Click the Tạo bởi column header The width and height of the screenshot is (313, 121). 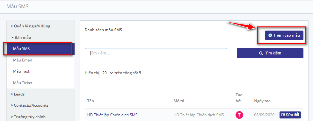pyautogui.click(x=239, y=98)
